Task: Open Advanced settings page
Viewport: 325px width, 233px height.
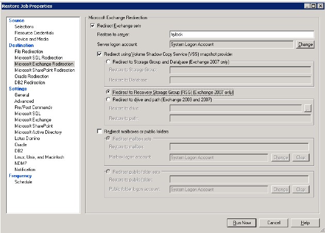Action: tap(24, 101)
